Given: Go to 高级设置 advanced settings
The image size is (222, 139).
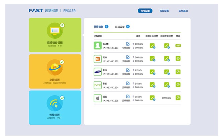Looking at the screenshot, I should click(x=164, y=11).
